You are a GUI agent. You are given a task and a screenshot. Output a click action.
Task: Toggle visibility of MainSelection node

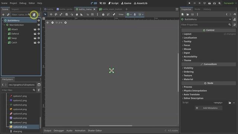pyautogui.click(x=39, y=25)
